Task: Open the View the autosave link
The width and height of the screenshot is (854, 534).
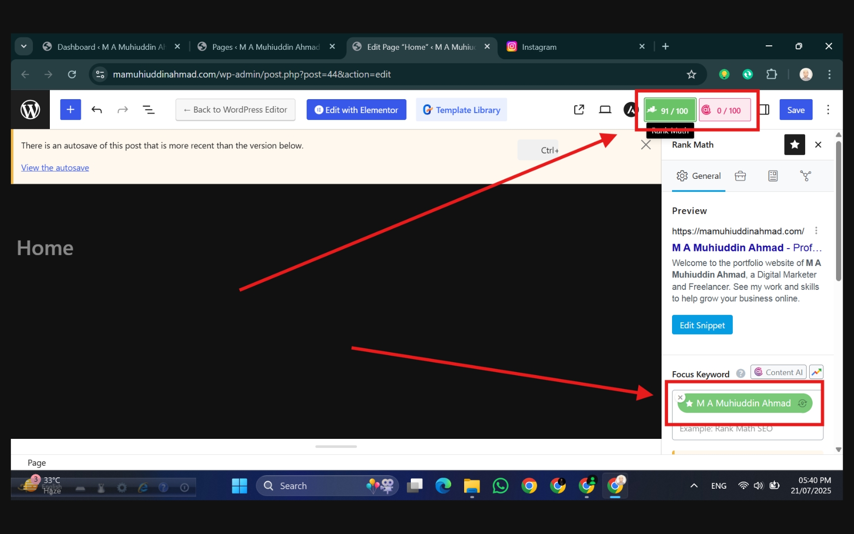Action: (55, 168)
